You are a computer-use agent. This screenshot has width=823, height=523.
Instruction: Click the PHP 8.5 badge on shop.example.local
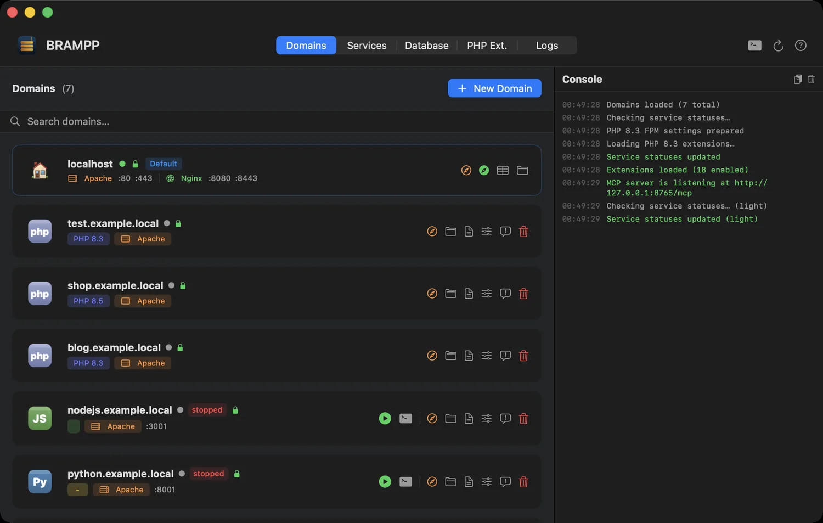88,301
